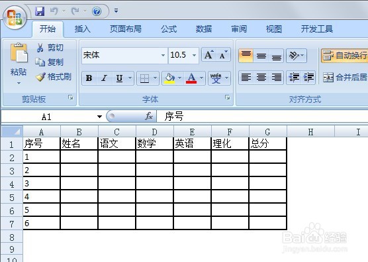Click the Paste clipboard icon
Screen dimensions: 368x262
tap(19, 53)
